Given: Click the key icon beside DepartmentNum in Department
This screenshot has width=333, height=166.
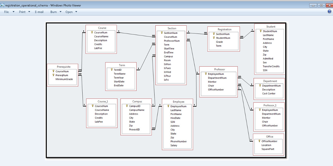Looking at the screenshot, I should coord(260,86).
